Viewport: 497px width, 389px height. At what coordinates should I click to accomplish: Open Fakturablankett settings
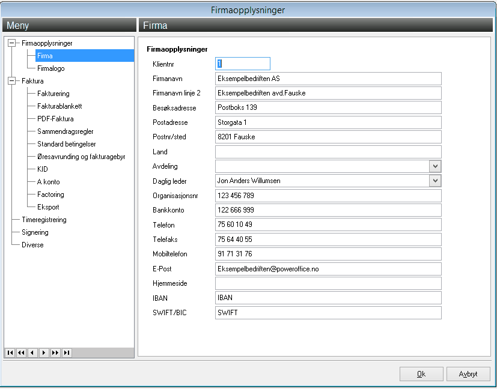coord(59,106)
